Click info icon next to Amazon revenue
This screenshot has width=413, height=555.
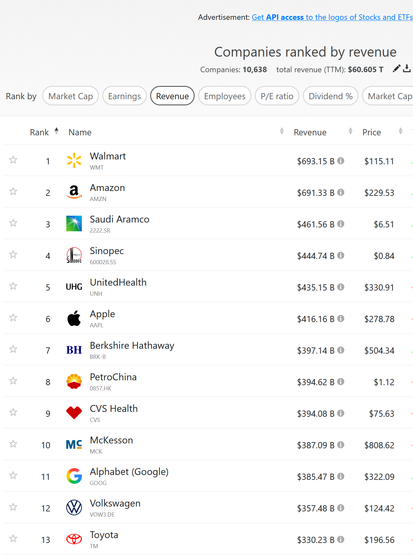pos(341,192)
